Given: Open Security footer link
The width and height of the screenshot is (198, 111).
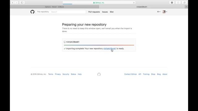Looking at the screenshot, I should coord(66,74).
